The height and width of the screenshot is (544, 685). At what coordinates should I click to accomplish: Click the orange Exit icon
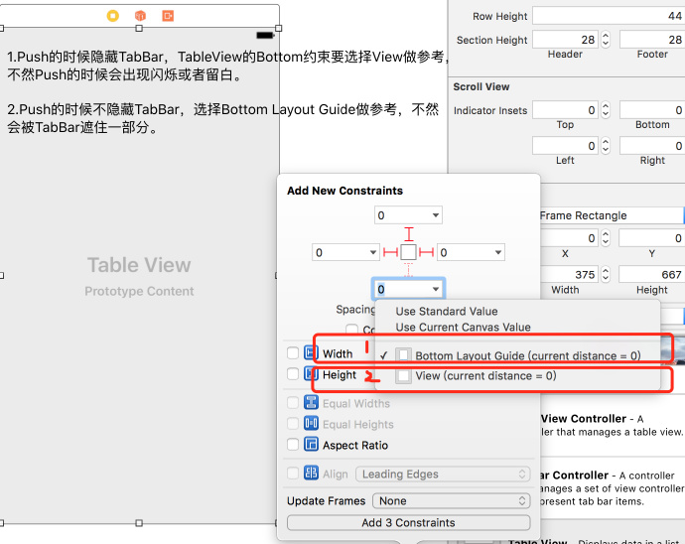point(168,16)
